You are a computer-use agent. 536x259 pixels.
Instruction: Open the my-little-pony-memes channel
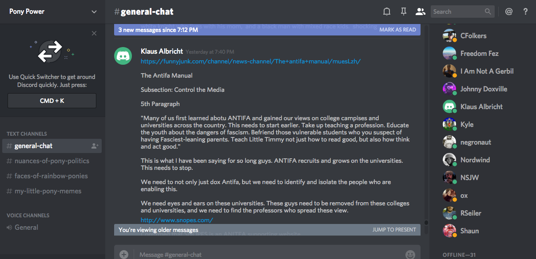pos(48,191)
